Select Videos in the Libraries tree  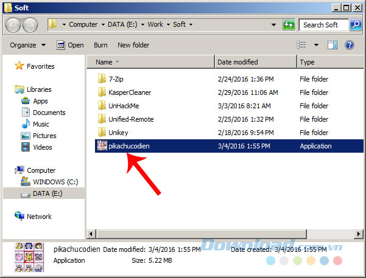coord(42,147)
